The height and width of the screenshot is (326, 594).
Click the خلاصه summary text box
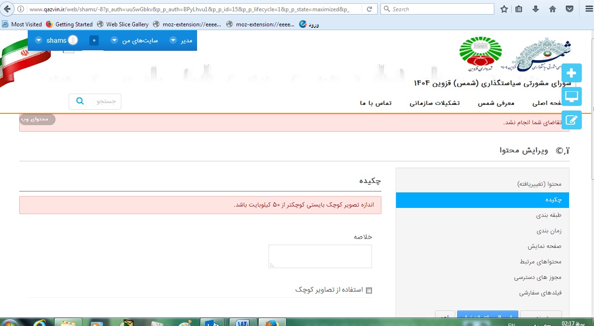[320, 256]
